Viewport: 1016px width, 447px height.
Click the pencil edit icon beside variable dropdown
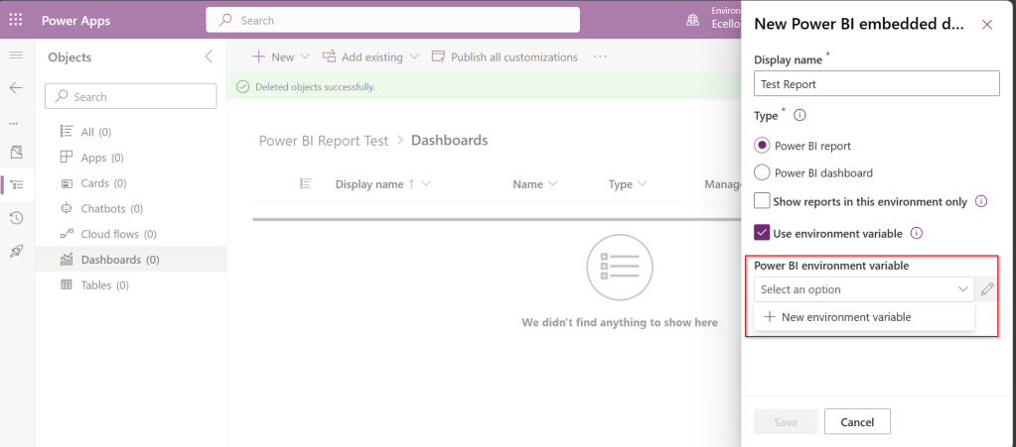pyautogui.click(x=986, y=289)
